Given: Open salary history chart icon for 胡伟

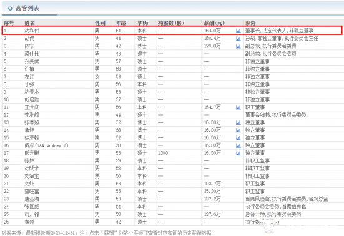Looking at the screenshot, I should [238, 39].
